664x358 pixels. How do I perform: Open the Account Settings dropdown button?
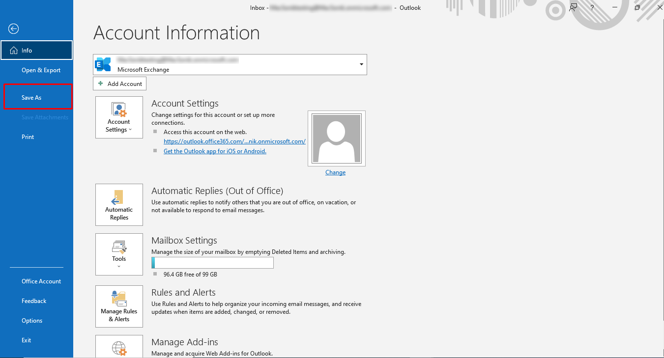coord(119,117)
